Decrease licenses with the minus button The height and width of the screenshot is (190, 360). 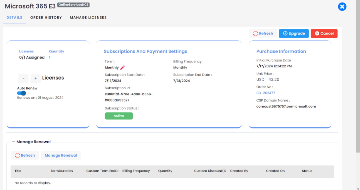23,78
